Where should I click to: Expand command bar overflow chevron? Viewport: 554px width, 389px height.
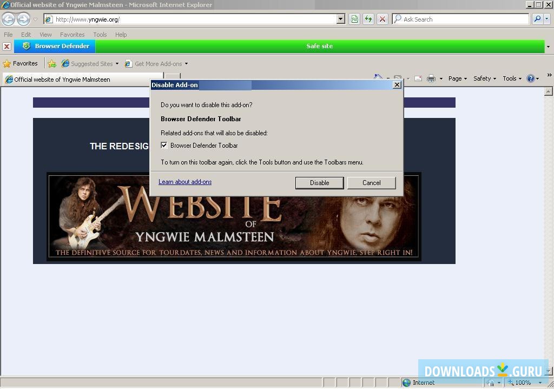click(550, 75)
